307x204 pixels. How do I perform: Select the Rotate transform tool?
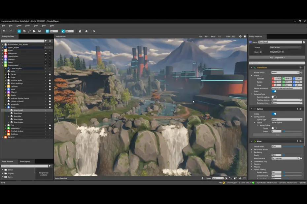pyautogui.click(x=24, y=31)
